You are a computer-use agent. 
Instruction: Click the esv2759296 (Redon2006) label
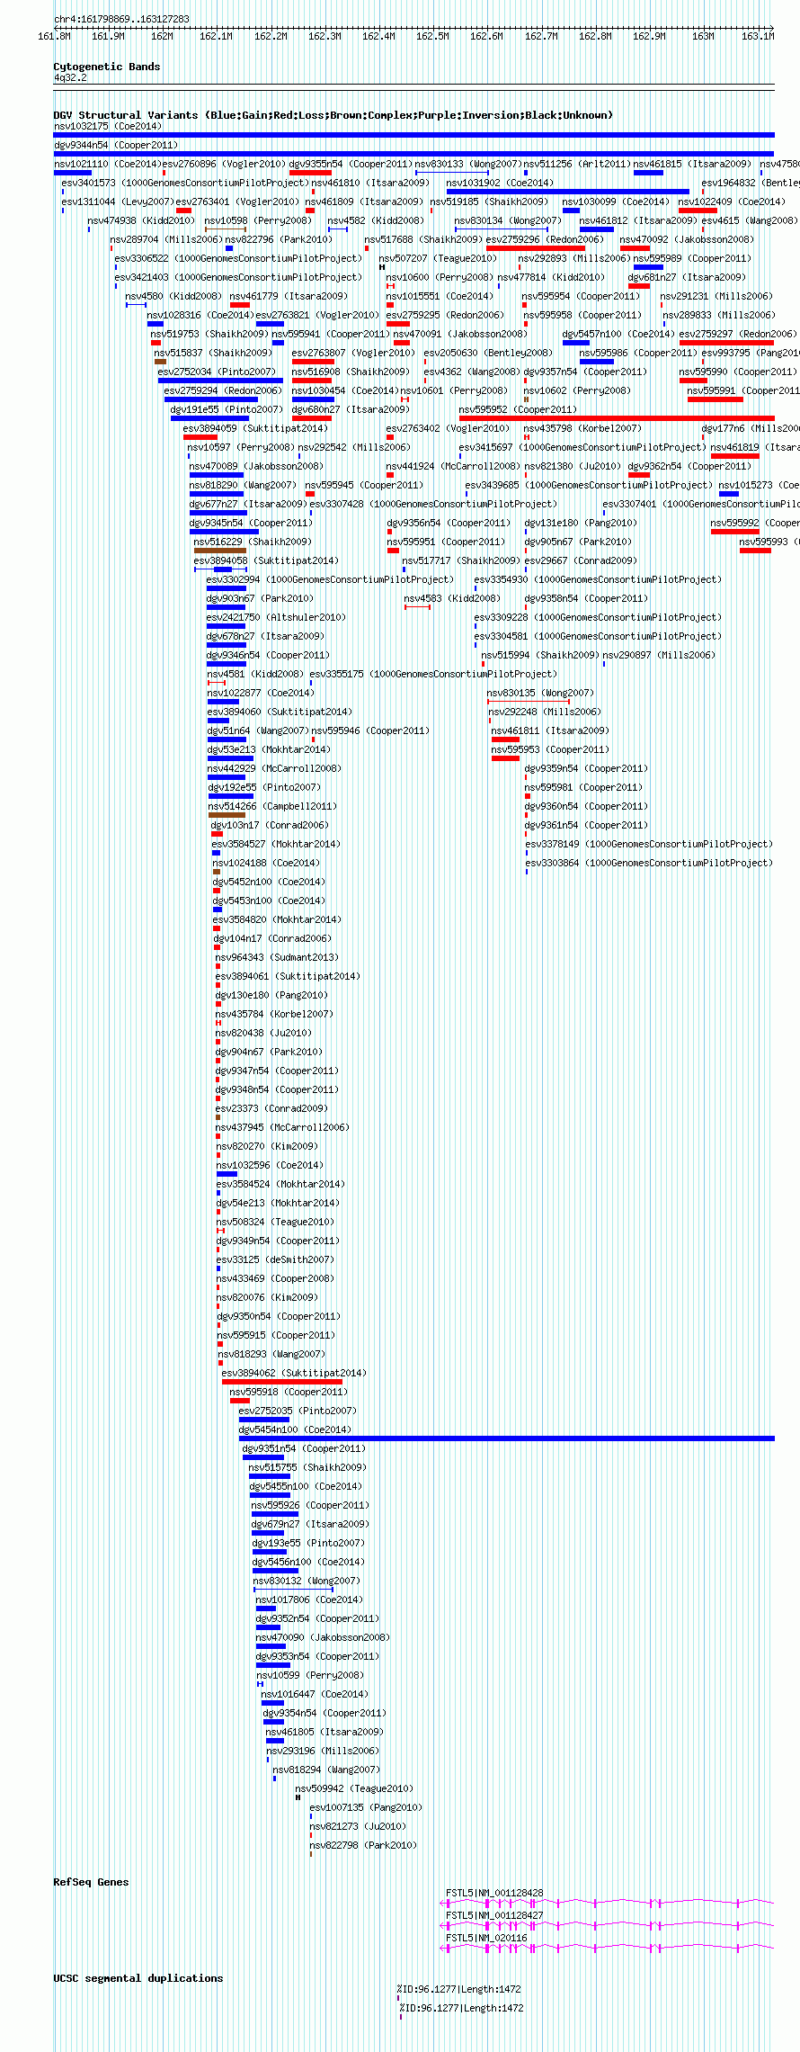[545, 239]
